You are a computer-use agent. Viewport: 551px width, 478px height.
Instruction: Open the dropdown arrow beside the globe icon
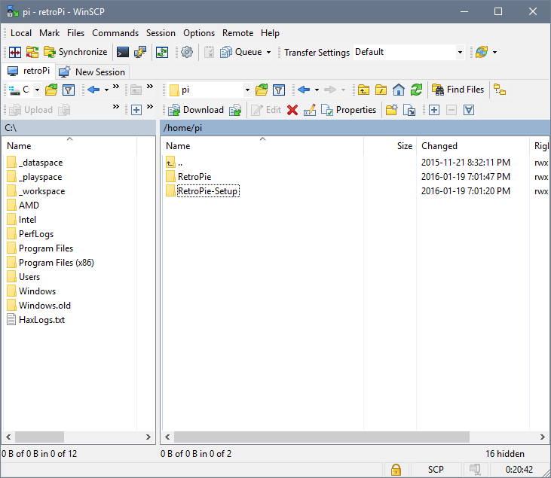point(494,52)
